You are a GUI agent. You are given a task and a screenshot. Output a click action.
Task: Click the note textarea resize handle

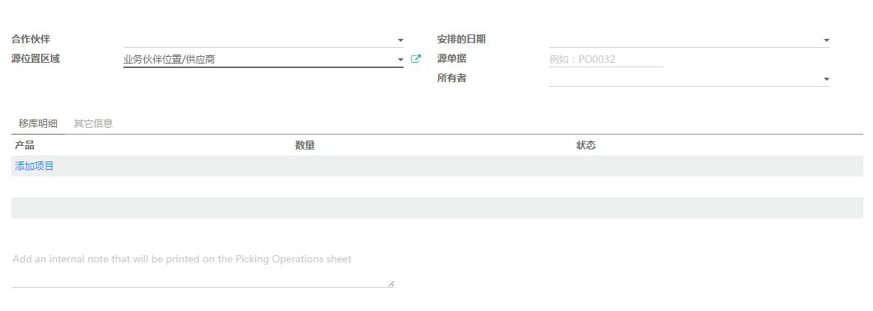(392, 283)
